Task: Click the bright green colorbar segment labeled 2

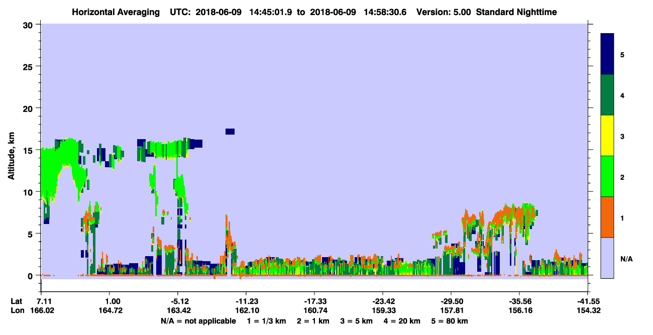Action: 608,176
